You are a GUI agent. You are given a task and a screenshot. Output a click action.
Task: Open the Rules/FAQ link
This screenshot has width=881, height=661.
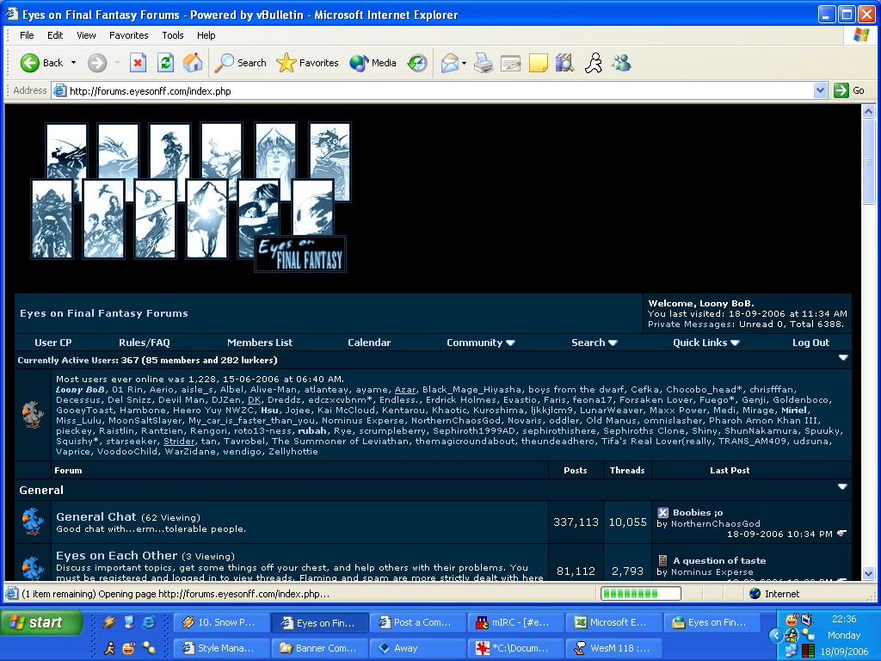point(145,343)
